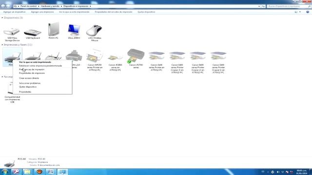
Task: Navigate to Panel de control breadcrumb
Action: coord(28,6)
